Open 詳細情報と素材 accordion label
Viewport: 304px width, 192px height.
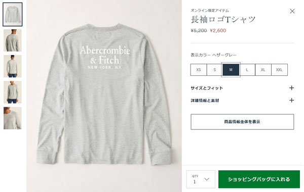pos(205,101)
